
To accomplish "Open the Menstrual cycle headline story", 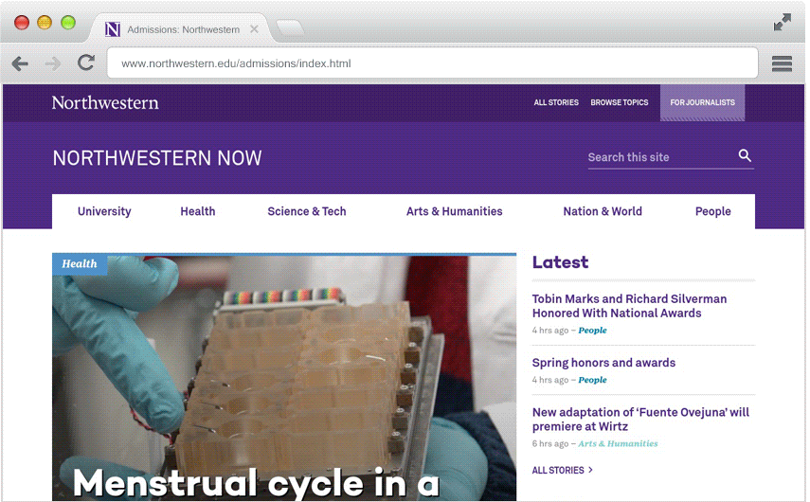I will click(256, 483).
